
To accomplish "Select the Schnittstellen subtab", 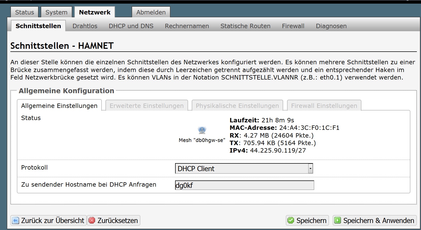I will 38,26.
